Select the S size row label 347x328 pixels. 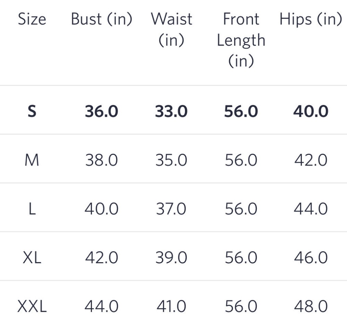[32, 112]
